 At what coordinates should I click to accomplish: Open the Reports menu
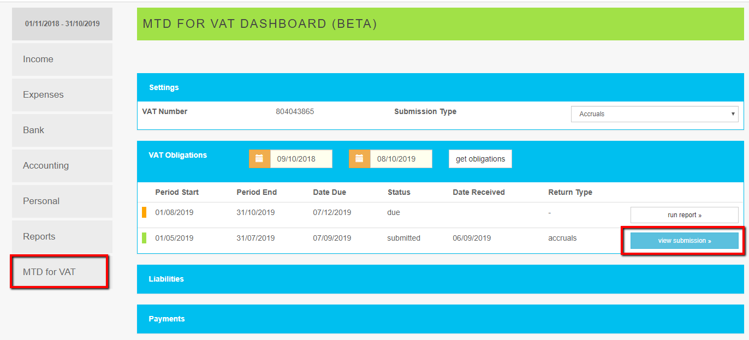pyautogui.click(x=62, y=236)
